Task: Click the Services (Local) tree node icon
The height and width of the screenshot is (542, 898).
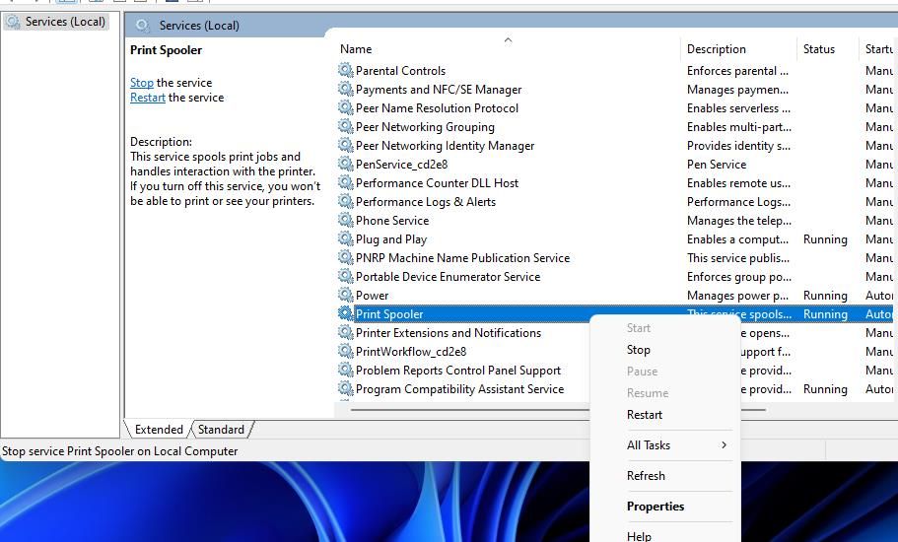Action: click(13, 22)
